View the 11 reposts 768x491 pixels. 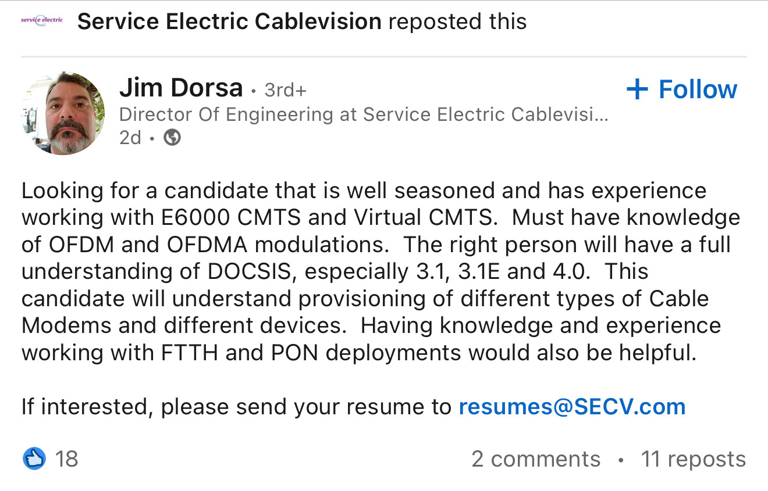(693, 459)
